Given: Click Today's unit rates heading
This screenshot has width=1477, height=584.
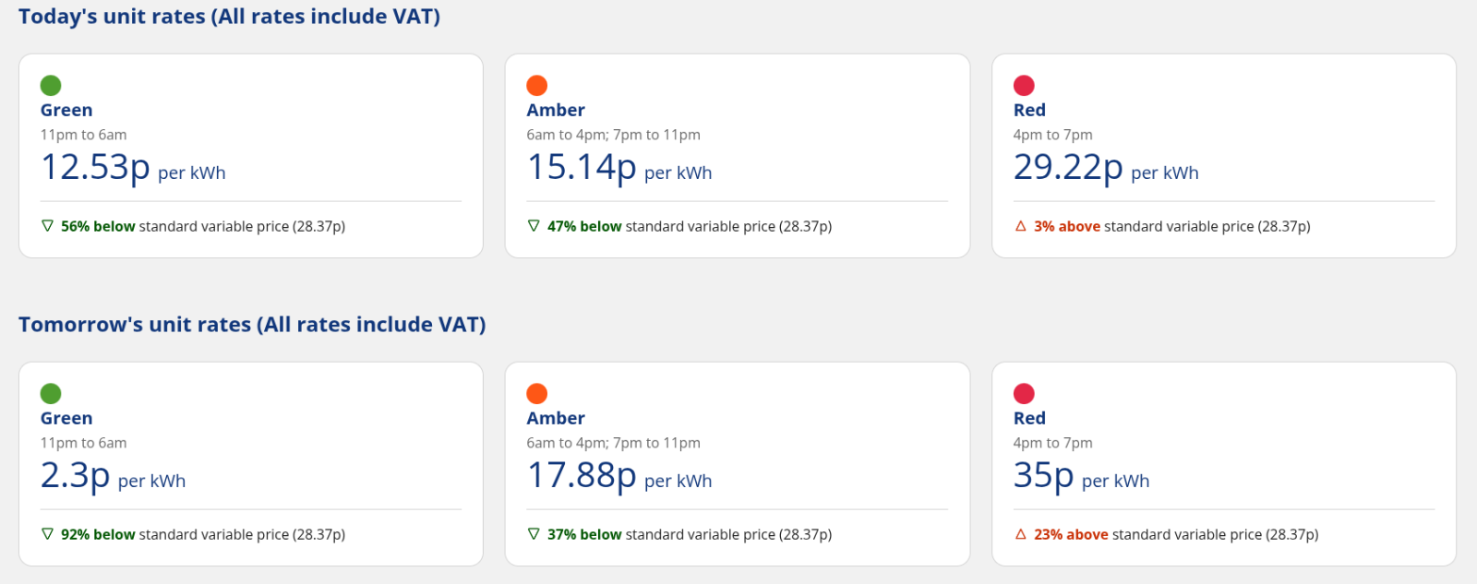Looking at the screenshot, I should (x=229, y=17).
